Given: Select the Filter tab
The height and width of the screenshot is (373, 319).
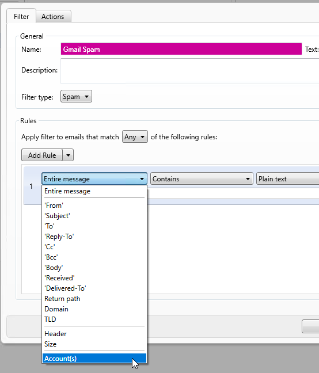Looking at the screenshot, I should (x=21, y=16).
